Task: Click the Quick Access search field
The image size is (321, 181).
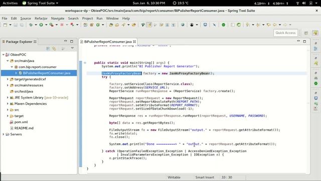Action: [285, 33]
